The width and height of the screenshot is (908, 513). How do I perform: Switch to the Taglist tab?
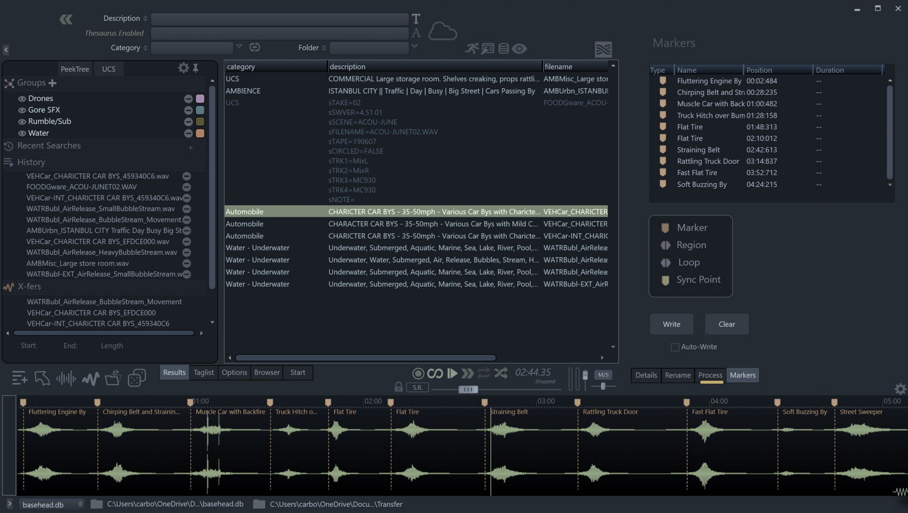pos(203,372)
